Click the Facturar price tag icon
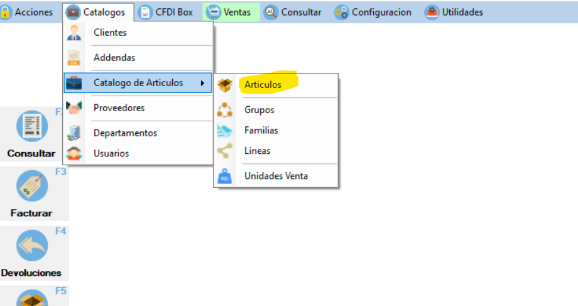The image size is (578, 306). pyautogui.click(x=32, y=186)
